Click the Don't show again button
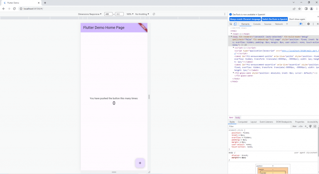This screenshot has width=319, height=174. [x=297, y=19]
